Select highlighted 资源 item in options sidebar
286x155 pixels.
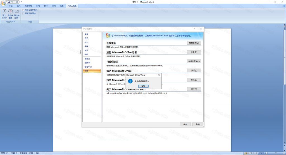pyautogui.click(x=92, y=71)
